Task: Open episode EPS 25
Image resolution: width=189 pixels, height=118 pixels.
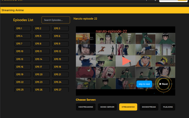Action: 23,90
